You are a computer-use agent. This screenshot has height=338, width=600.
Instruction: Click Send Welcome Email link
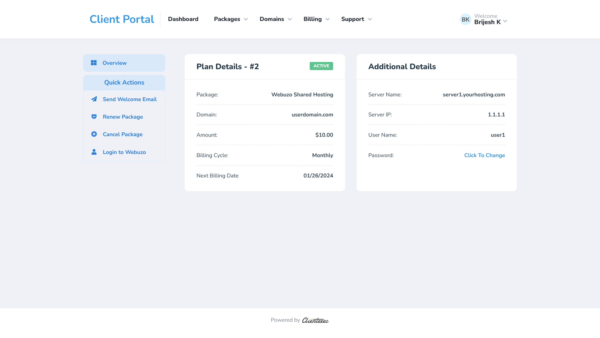tap(130, 99)
